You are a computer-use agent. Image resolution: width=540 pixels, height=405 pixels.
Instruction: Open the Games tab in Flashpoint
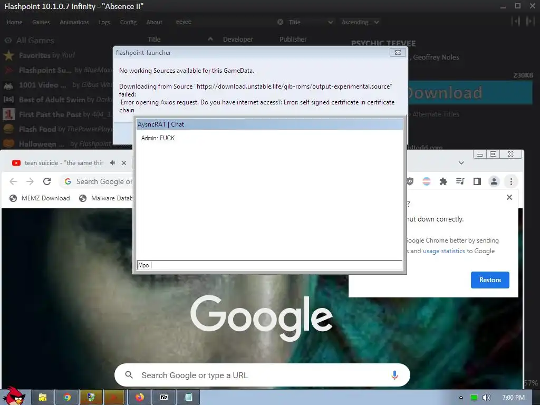(x=41, y=22)
